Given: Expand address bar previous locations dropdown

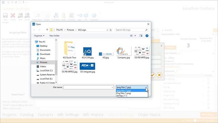Looking at the screenshot, I should [x=107, y=30].
